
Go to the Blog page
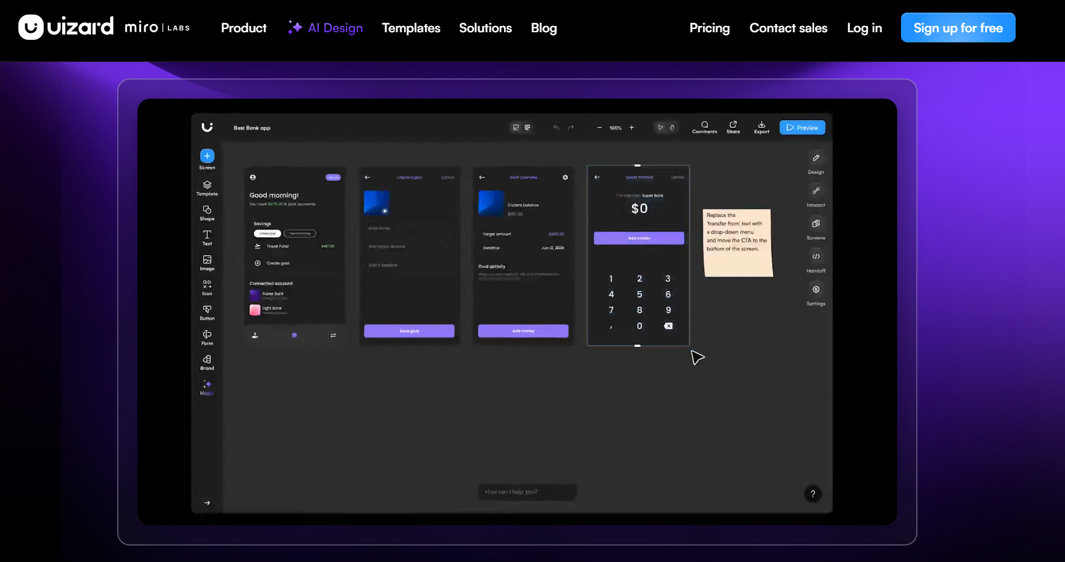click(x=543, y=28)
